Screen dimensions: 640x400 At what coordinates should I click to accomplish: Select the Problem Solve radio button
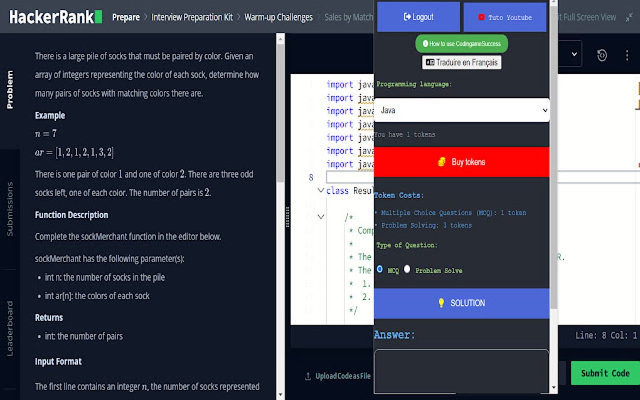click(x=407, y=270)
